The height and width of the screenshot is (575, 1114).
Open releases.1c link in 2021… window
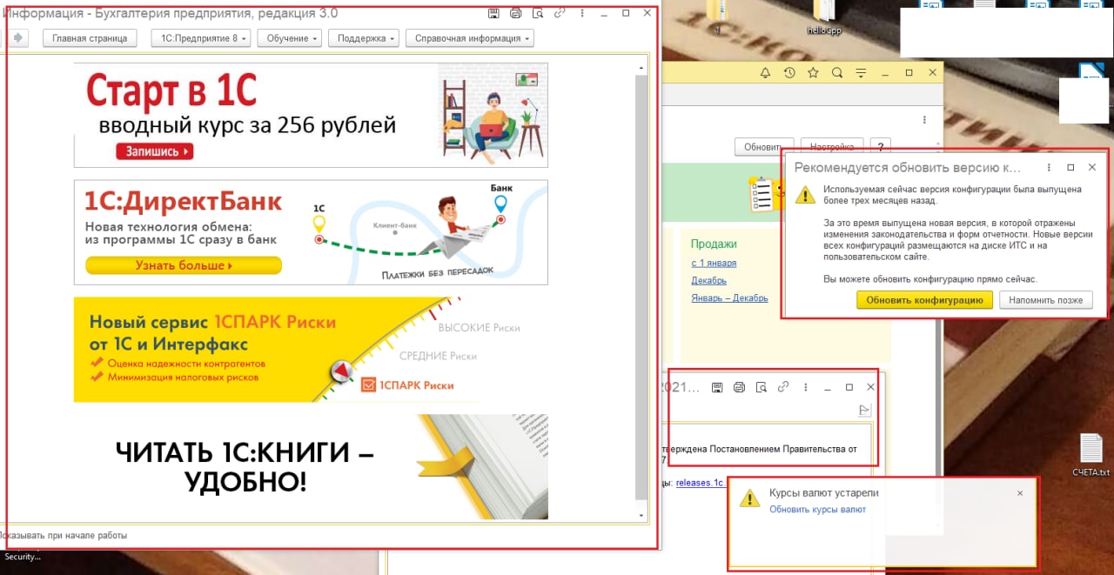click(700, 483)
